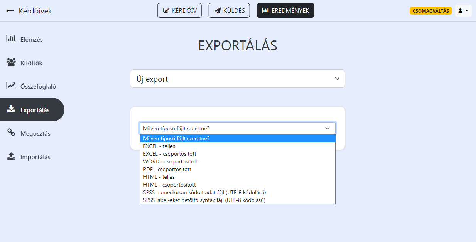Screen dimensions: 476x242
Task: Click the Összefoglaló line chart icon
Action: [11, 86]
